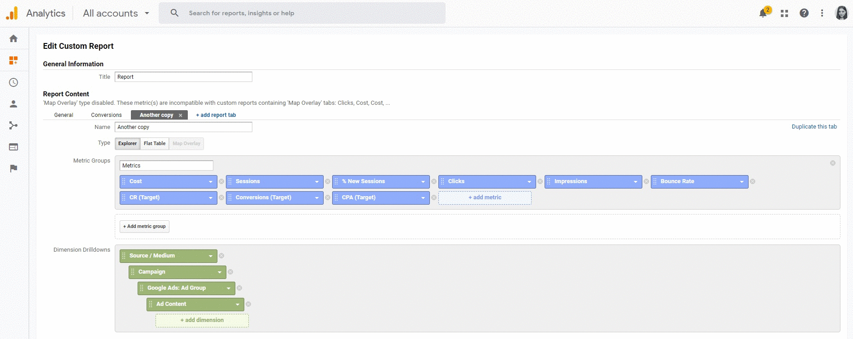853x339 pixels.
Task: Click + Add metric group button
Action: [144, 227]
